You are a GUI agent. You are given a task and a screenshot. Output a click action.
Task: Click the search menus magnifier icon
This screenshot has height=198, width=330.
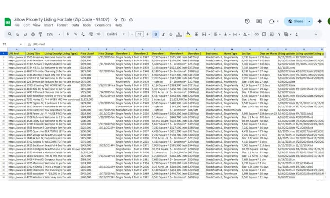[x=10, y=34]
